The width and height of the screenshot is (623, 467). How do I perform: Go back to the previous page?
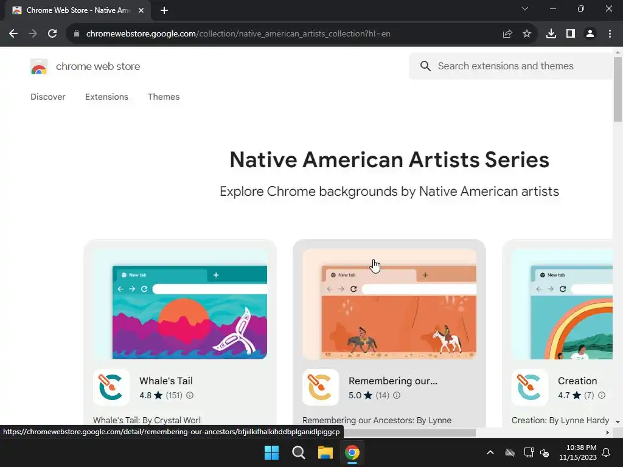pyautogui.click(x=13, y=34)
